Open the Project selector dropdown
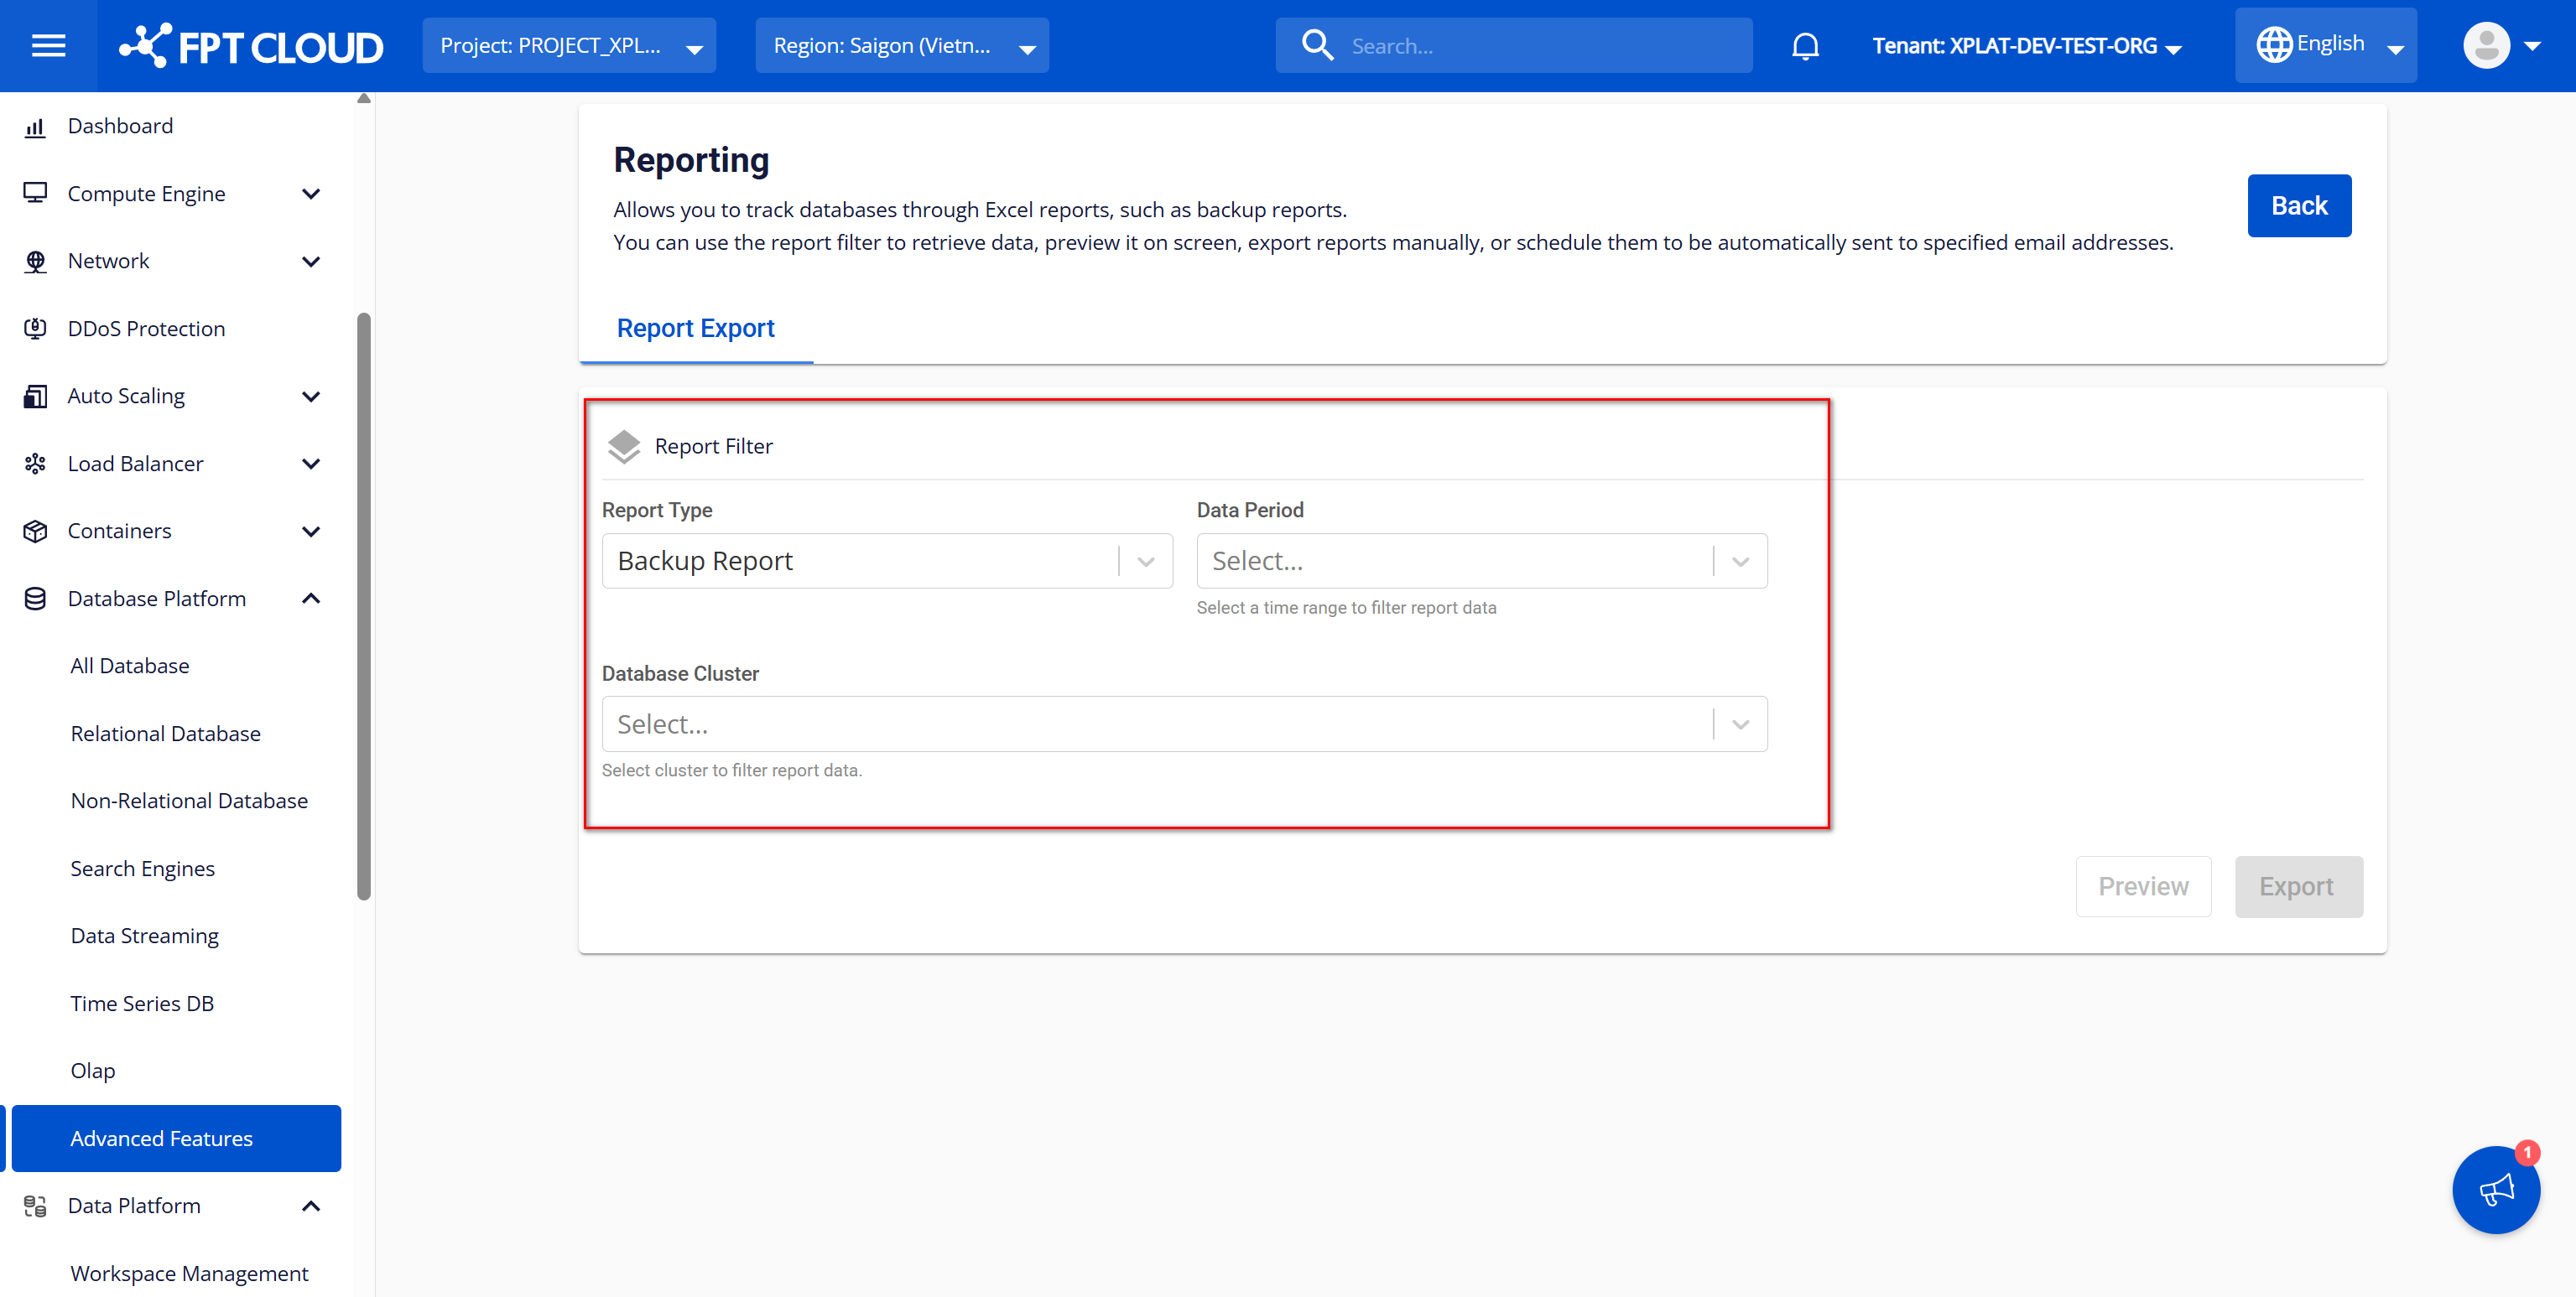The image size is (2576, 1297). (x=568, y=46)
